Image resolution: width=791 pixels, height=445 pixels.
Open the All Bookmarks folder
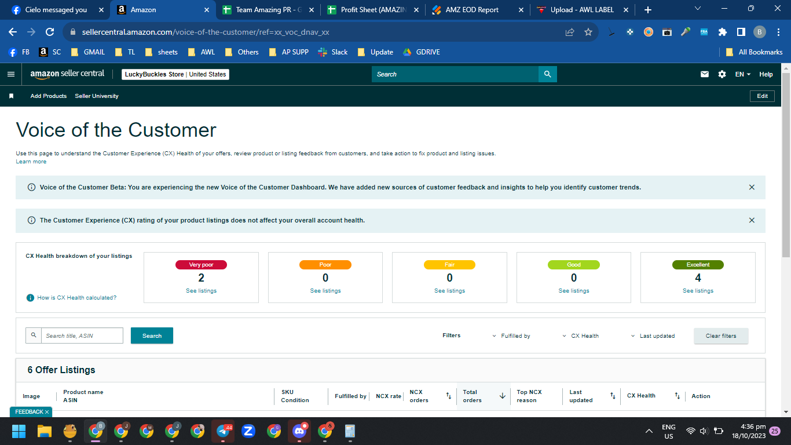tap(755, 52)
